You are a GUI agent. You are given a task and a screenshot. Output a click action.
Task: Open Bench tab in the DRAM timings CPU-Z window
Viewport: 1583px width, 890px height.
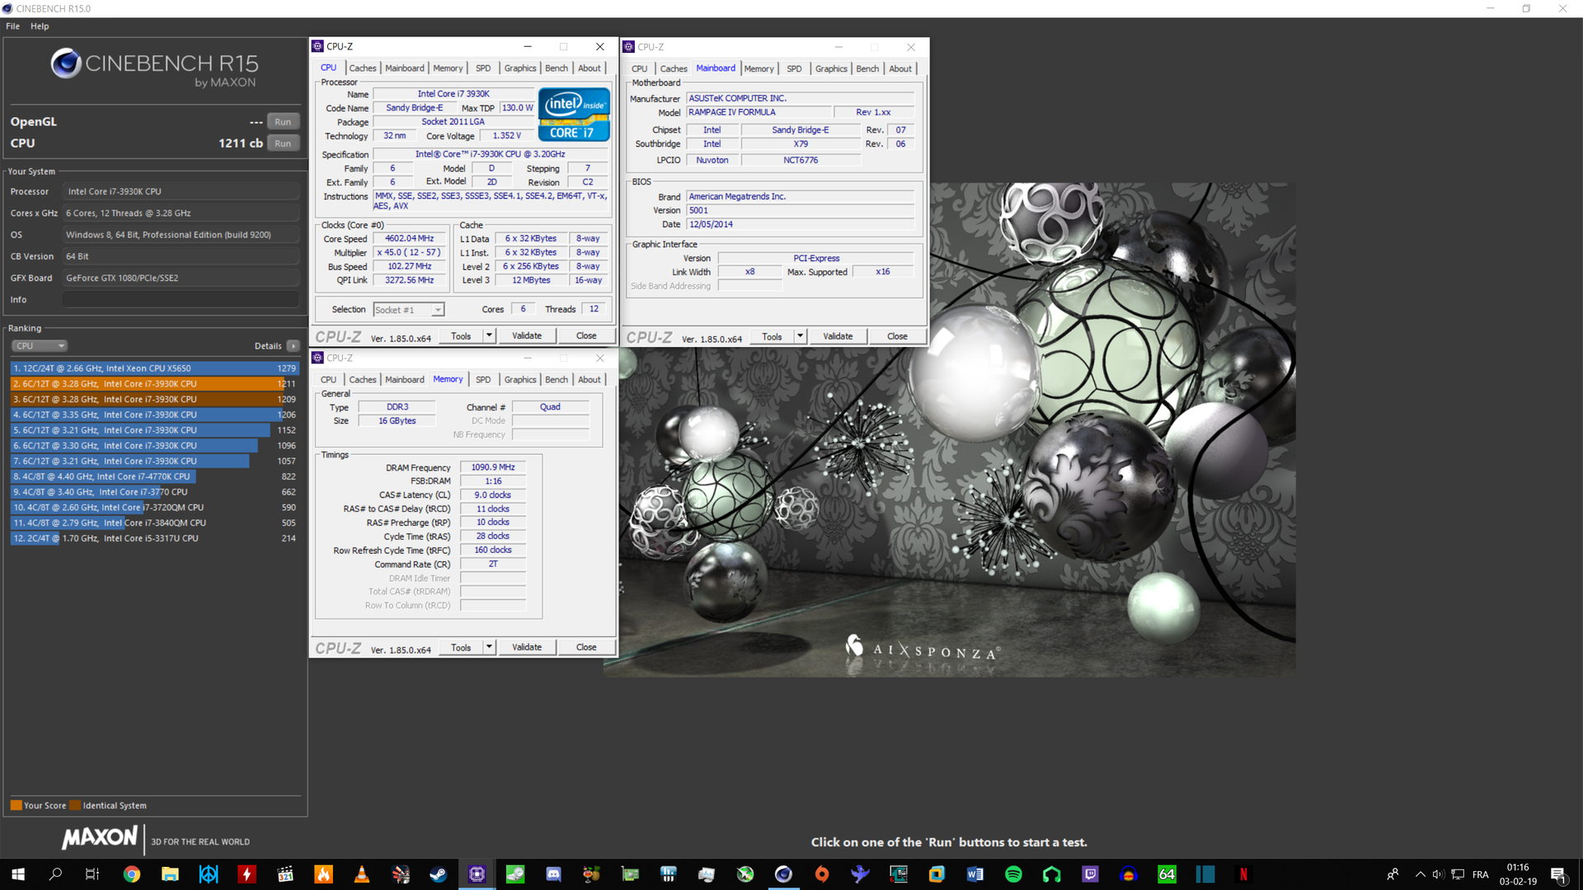coord(557,380)
